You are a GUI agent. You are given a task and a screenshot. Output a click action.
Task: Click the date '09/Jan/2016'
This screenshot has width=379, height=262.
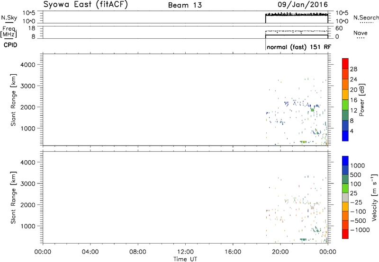pos(303,5)
